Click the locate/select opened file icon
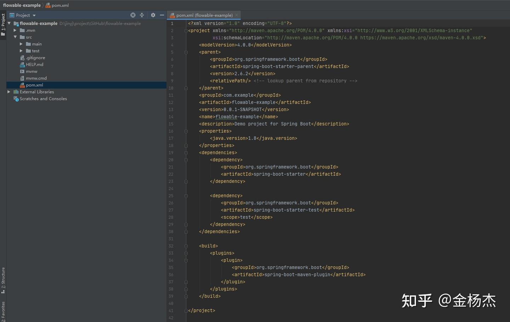 (x=133, y=15)
